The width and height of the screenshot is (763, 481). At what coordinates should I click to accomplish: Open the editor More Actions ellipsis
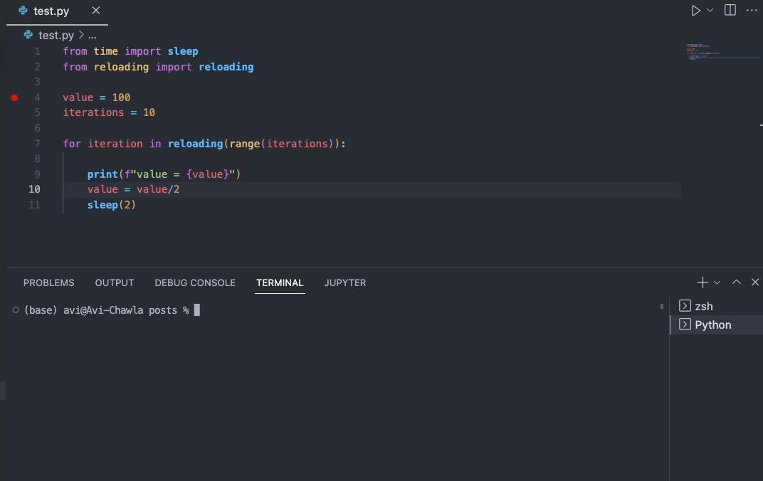(752, 11)
